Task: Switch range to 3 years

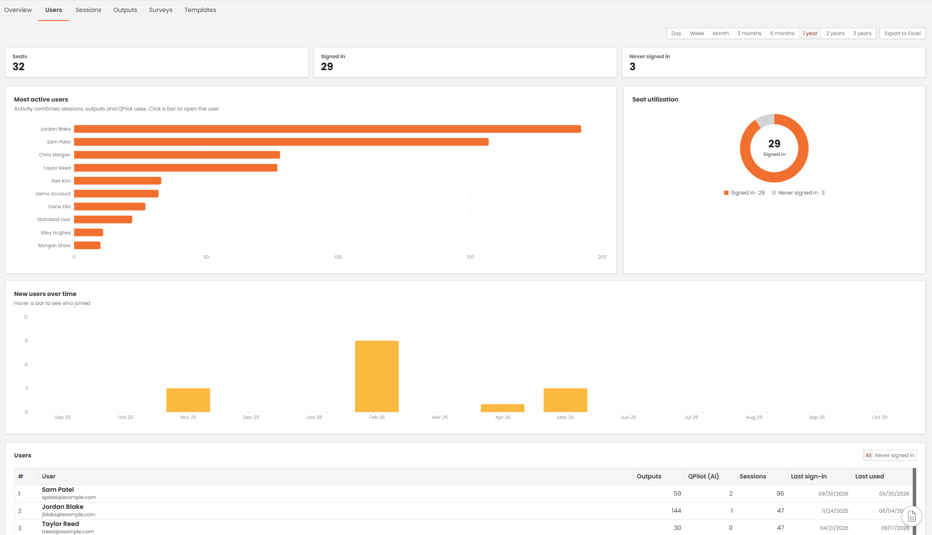Action: (862, 33)
